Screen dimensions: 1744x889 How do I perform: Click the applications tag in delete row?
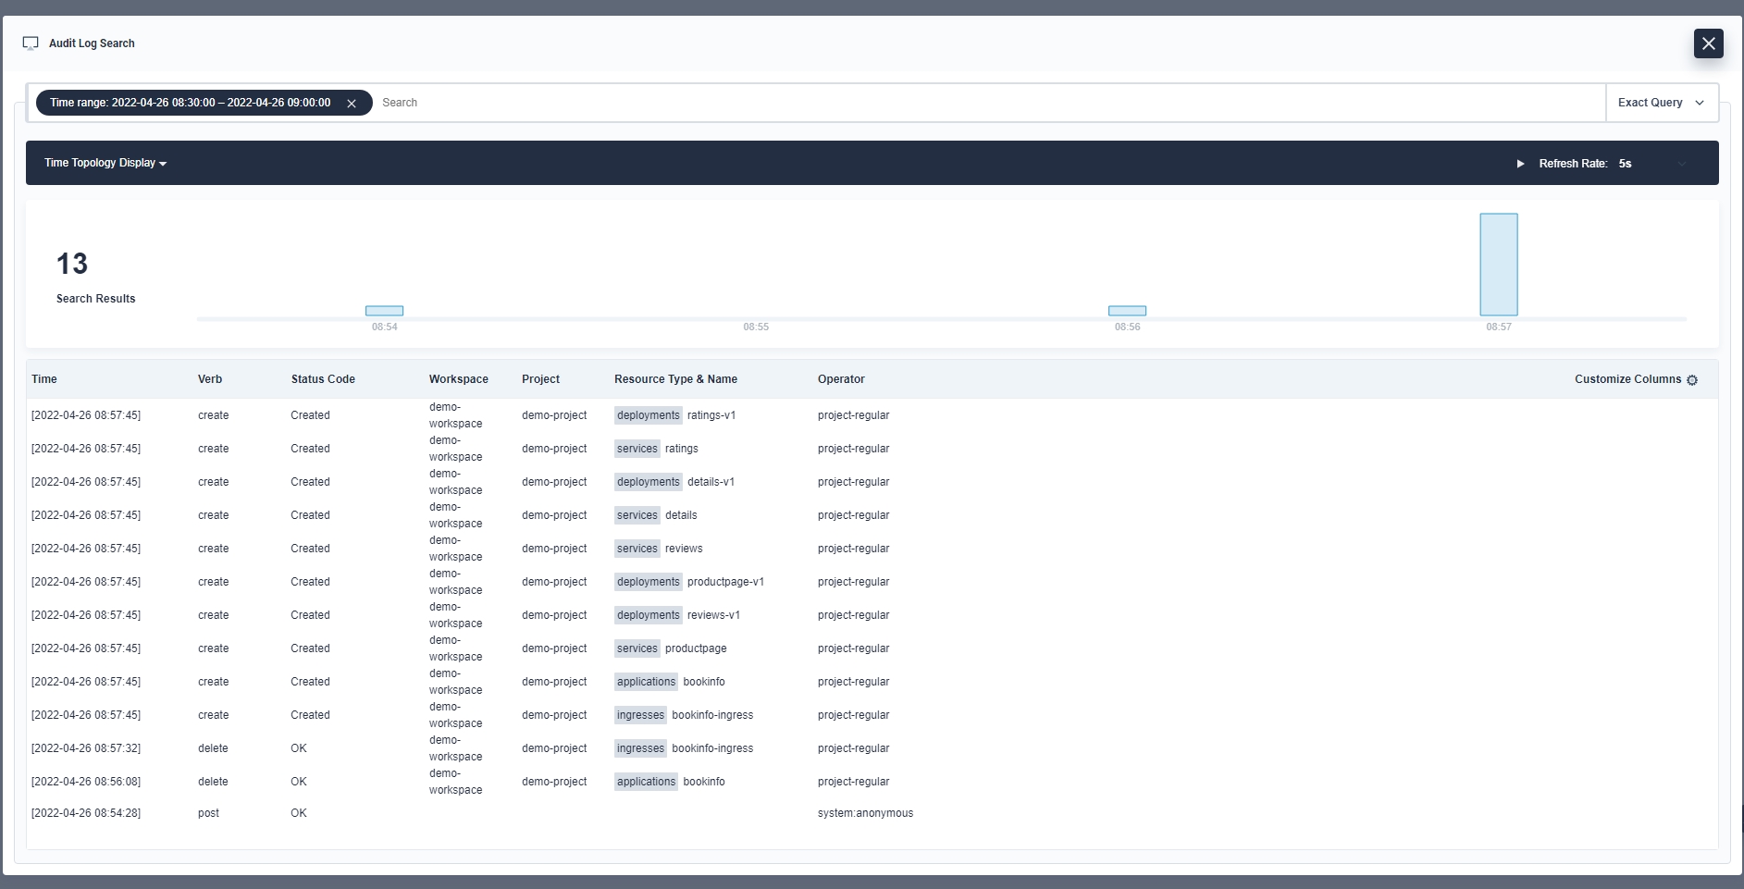click(x=646, y=782)
